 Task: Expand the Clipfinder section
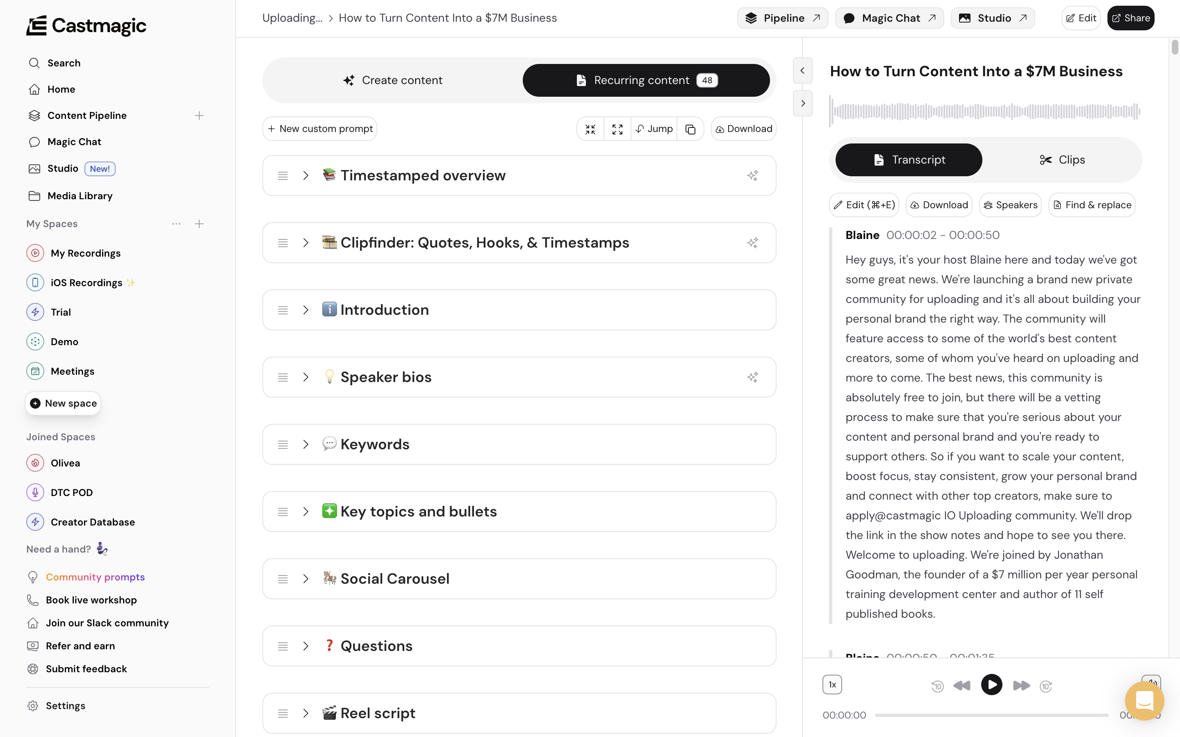point(305,243)
